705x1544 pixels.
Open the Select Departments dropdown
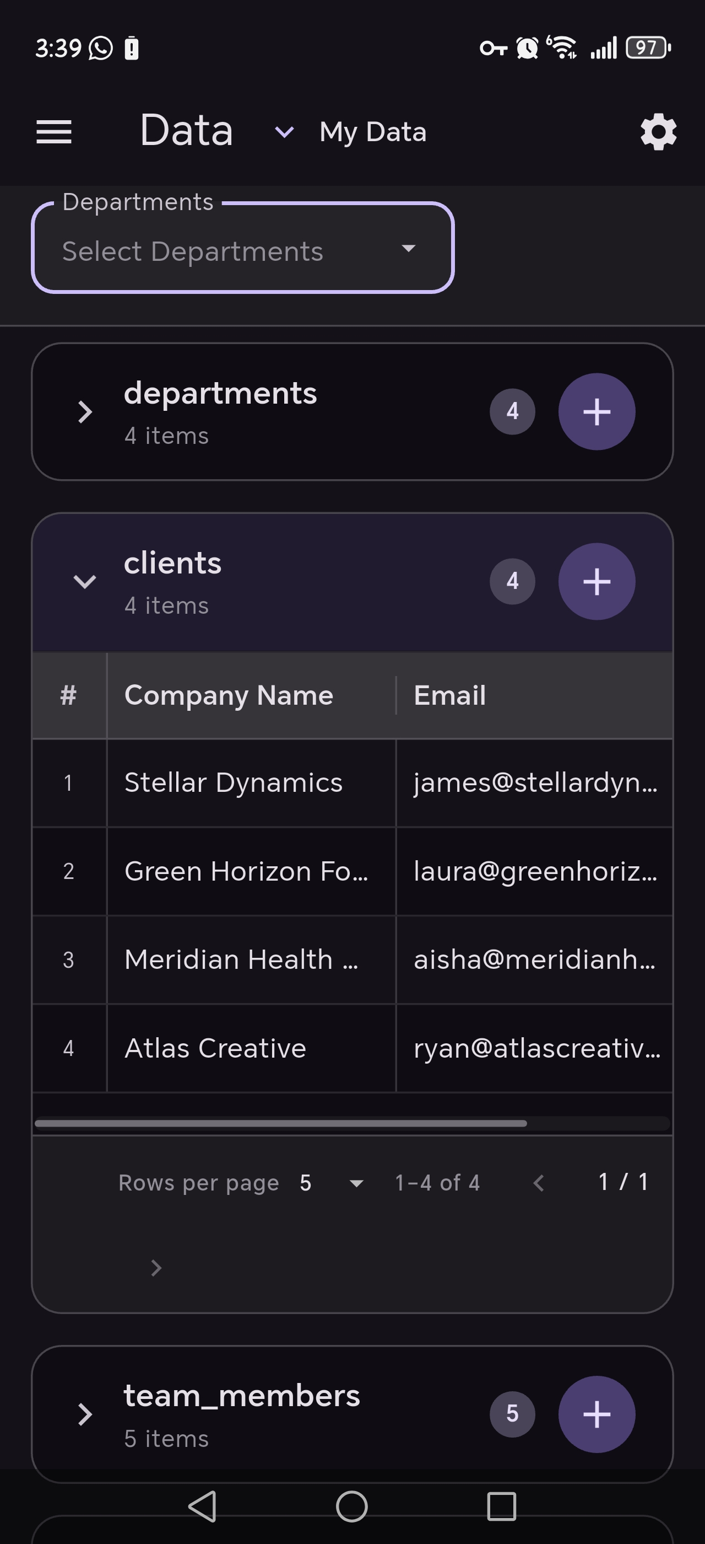click(242, 248)
